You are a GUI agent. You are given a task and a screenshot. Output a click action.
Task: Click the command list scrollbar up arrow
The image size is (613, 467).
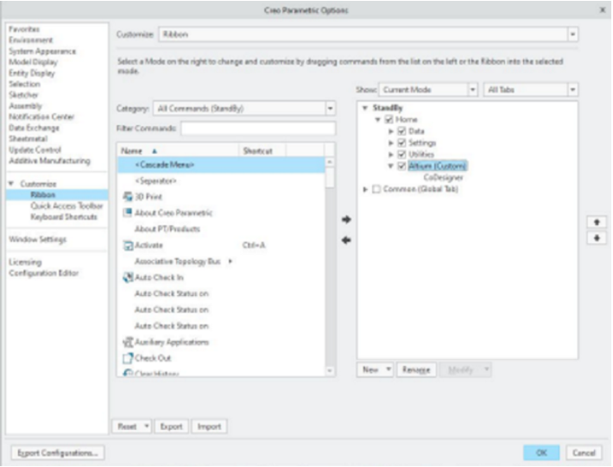point(330,161)
